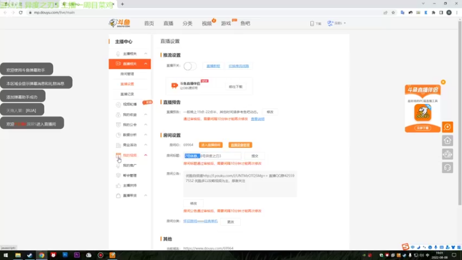The width and height of the screenshot is (462, 260).
Task: Open 直播 in top navigation
Action: (x=168, y=23)
